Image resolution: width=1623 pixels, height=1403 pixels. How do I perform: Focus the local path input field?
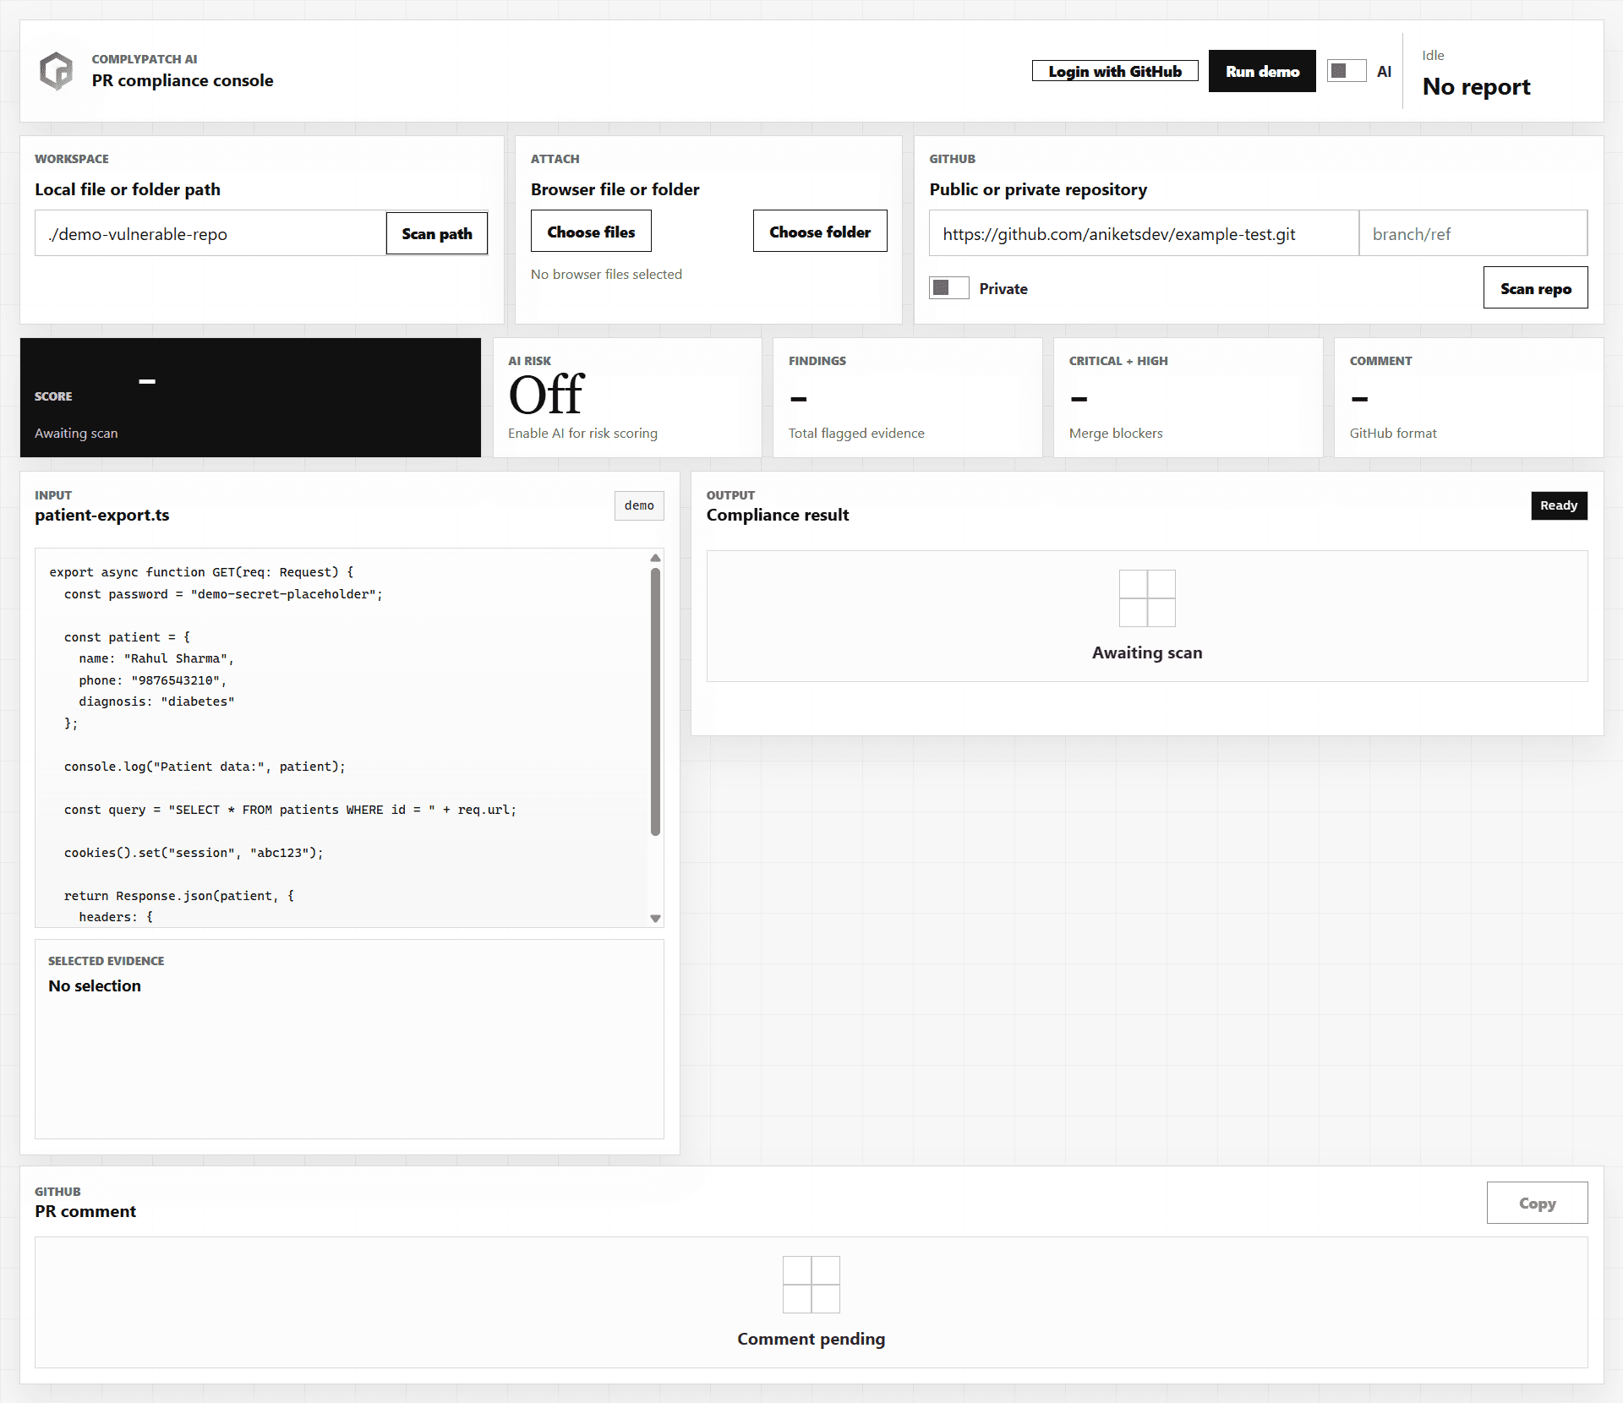pos(210,233)
